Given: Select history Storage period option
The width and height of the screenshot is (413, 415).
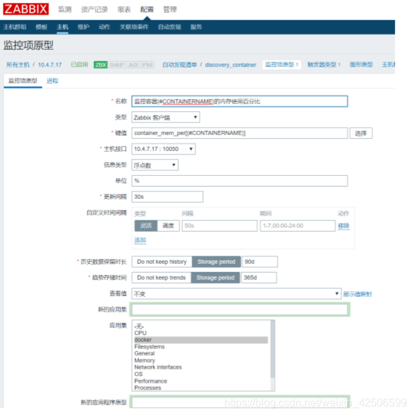Looking at the screenshot, I should tap(216, 262).
